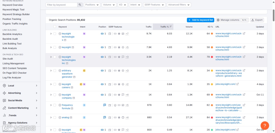Click the .Trends bar chart icon
Viewport: 275px width, 133px height.
4,115
